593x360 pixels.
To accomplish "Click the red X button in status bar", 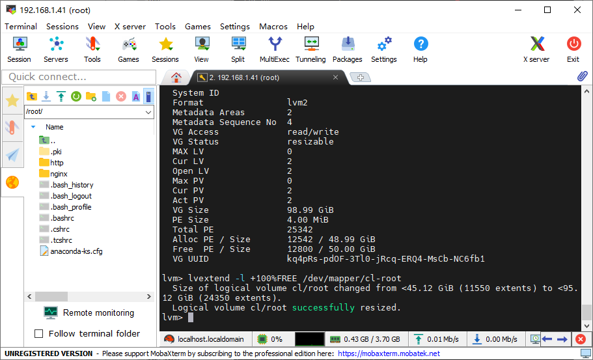I will (x=581, y=339).
